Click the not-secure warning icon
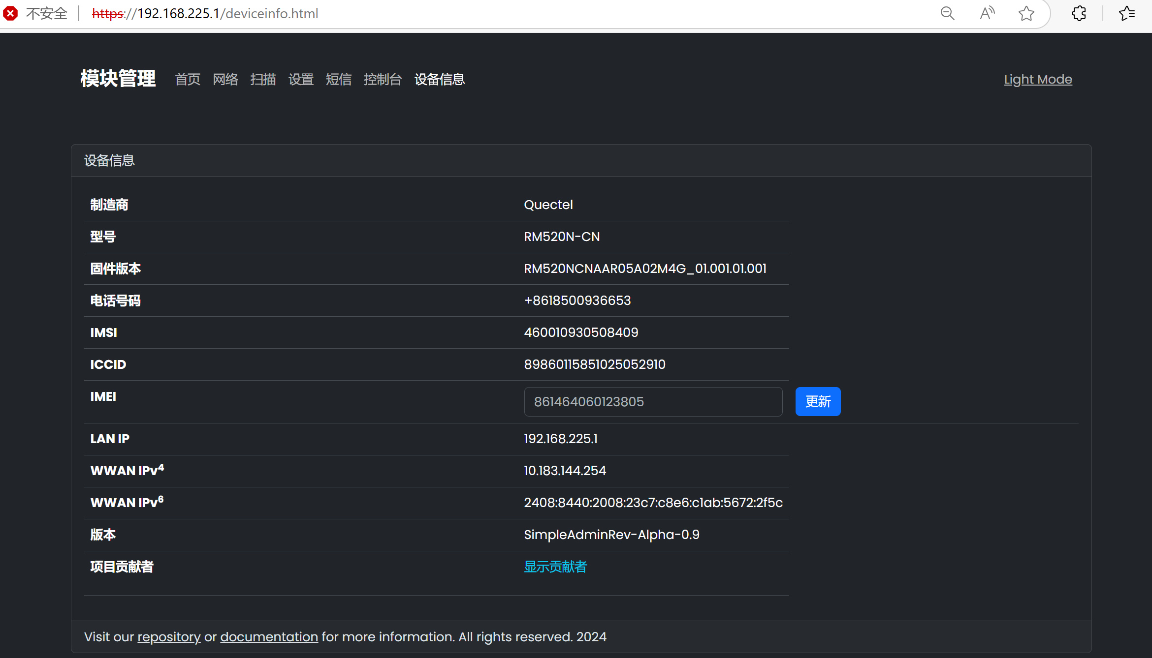The width and height of the screenshot is (1152, 658). click(10, 13)
